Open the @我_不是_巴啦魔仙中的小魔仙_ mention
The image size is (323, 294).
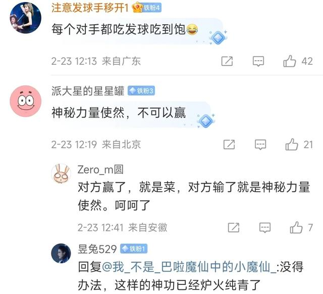(x=189, y=267)
